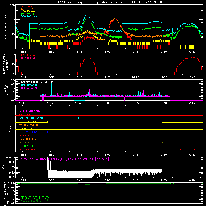This screenshot has width=206, height=206.
Task: Click the SAA FLAG label
Action: coord(25,135)
